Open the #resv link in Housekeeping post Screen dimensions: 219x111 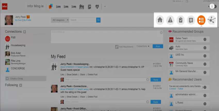click(x=74, y=67)
